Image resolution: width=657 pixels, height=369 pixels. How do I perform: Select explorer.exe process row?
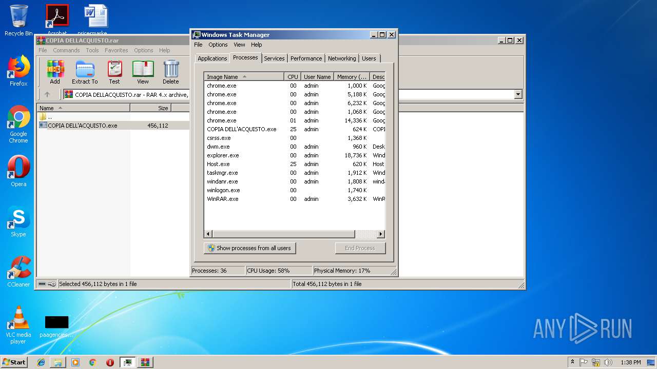click(295, 155)
